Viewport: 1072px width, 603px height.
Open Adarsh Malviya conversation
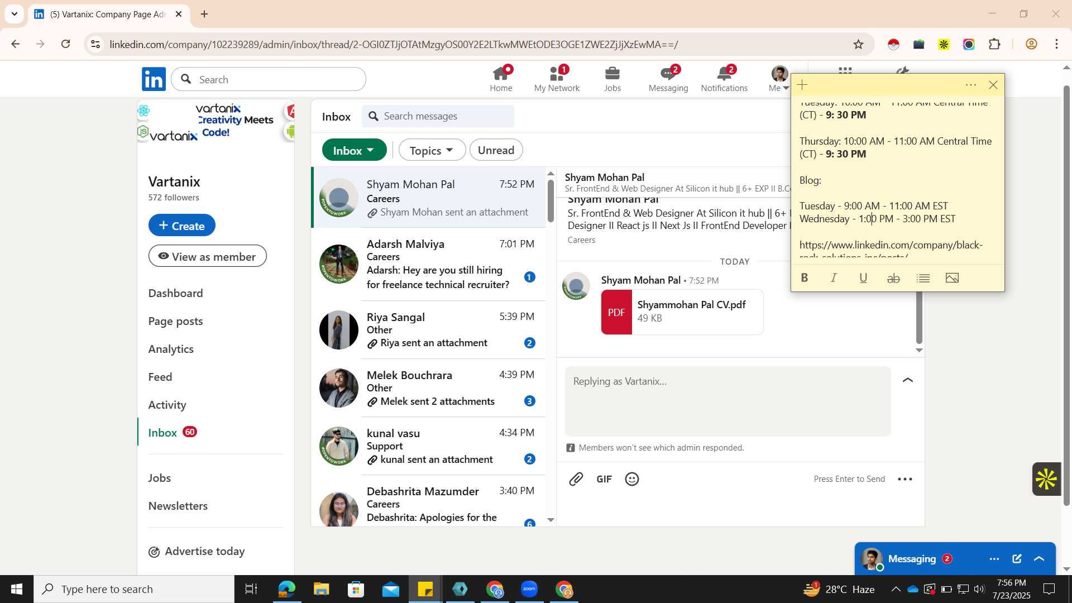tap(428, 264)
